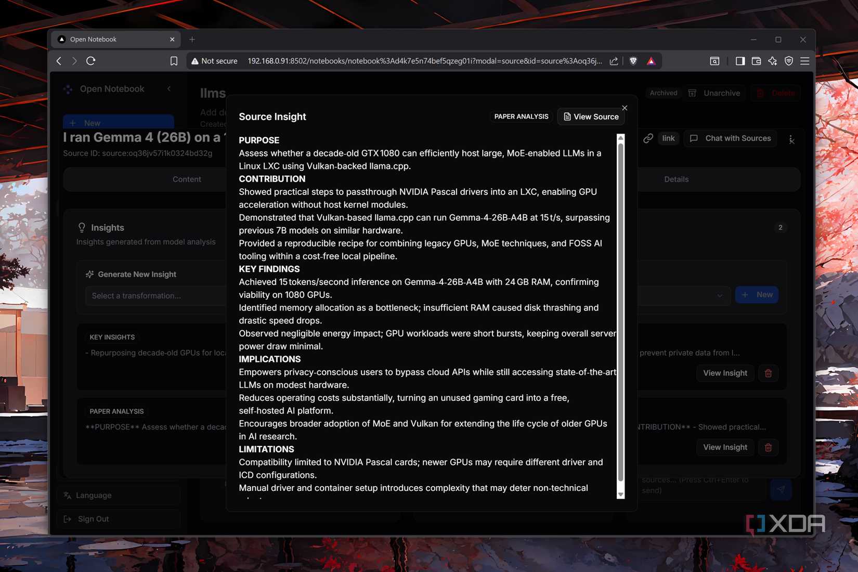Open Chat with Sources
Image resolution: width=858 pixels, height=572 pixels.
click(x=730, y=138)
